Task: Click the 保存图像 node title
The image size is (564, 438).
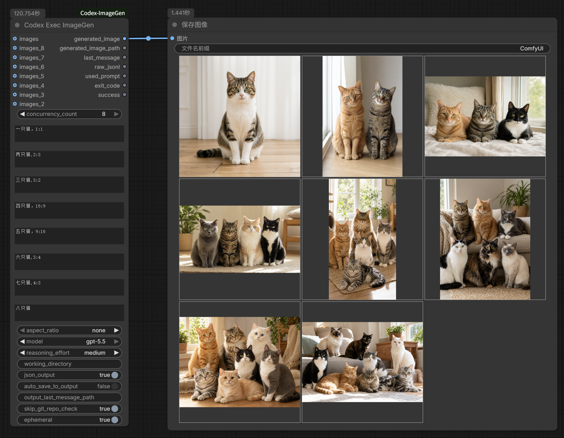Action: pos(194,25)
